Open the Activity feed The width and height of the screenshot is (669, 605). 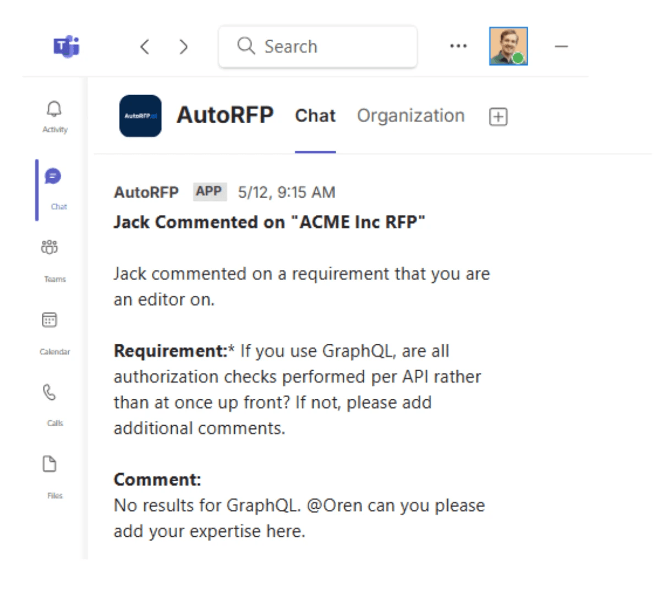pyautogui.click(x=53, y=112)
